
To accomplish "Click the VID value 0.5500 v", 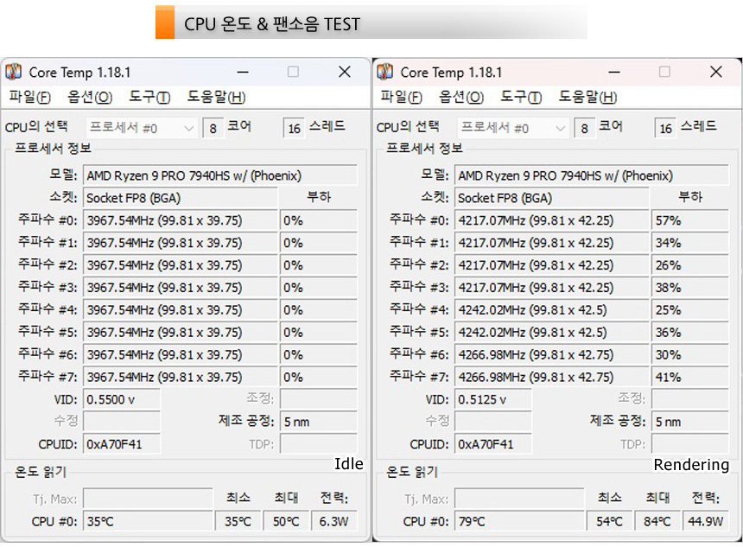I will [122, 399].
